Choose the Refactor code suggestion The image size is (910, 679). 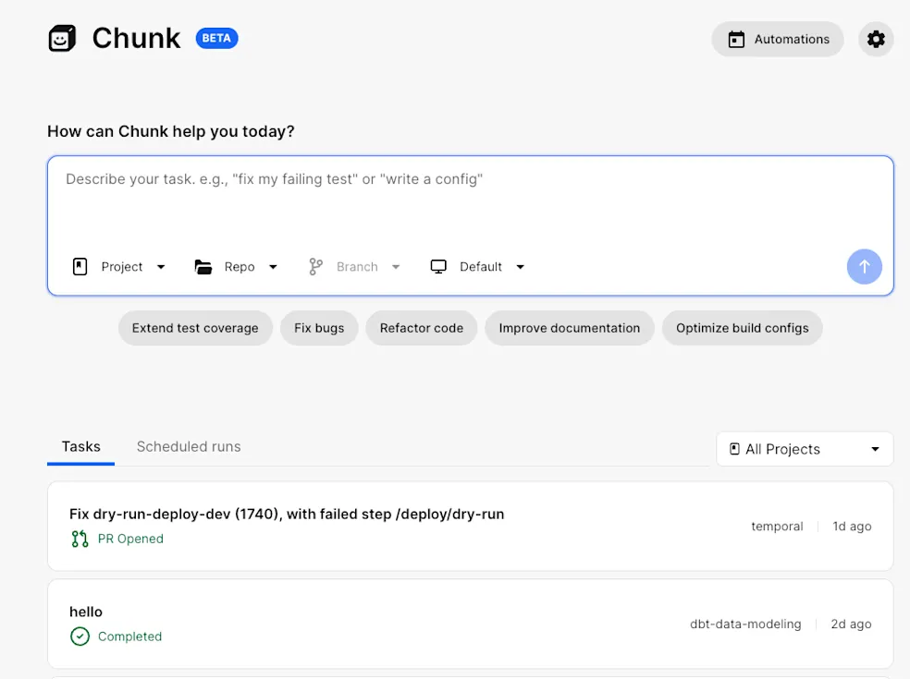point(422,328)
